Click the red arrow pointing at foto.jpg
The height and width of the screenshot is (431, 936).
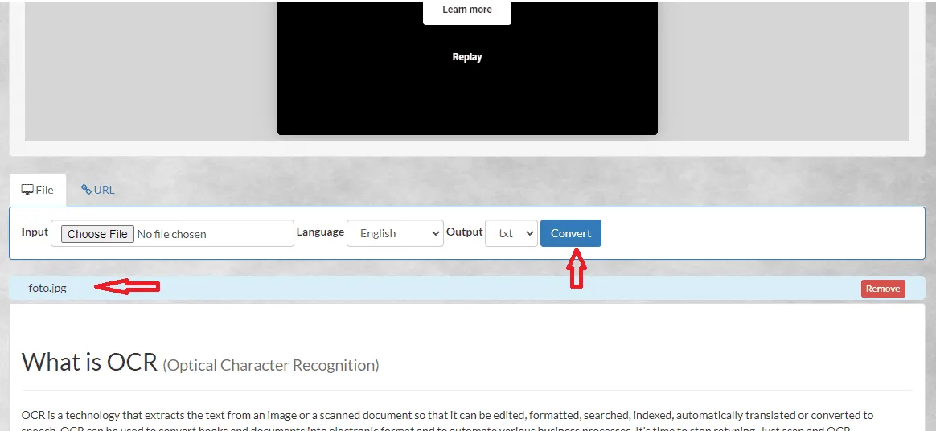click(x=127, y=288)
